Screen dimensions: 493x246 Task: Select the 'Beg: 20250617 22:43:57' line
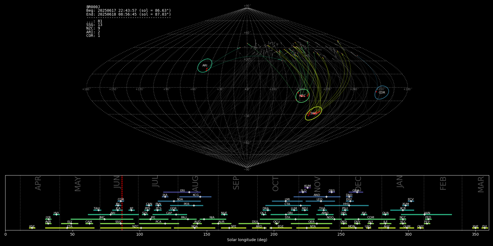click(x=129, y=11)
